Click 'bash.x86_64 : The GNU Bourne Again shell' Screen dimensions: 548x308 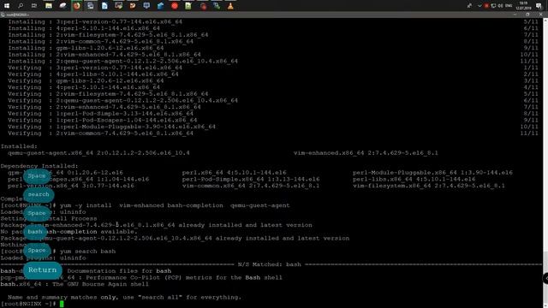[x=74, y=284]
